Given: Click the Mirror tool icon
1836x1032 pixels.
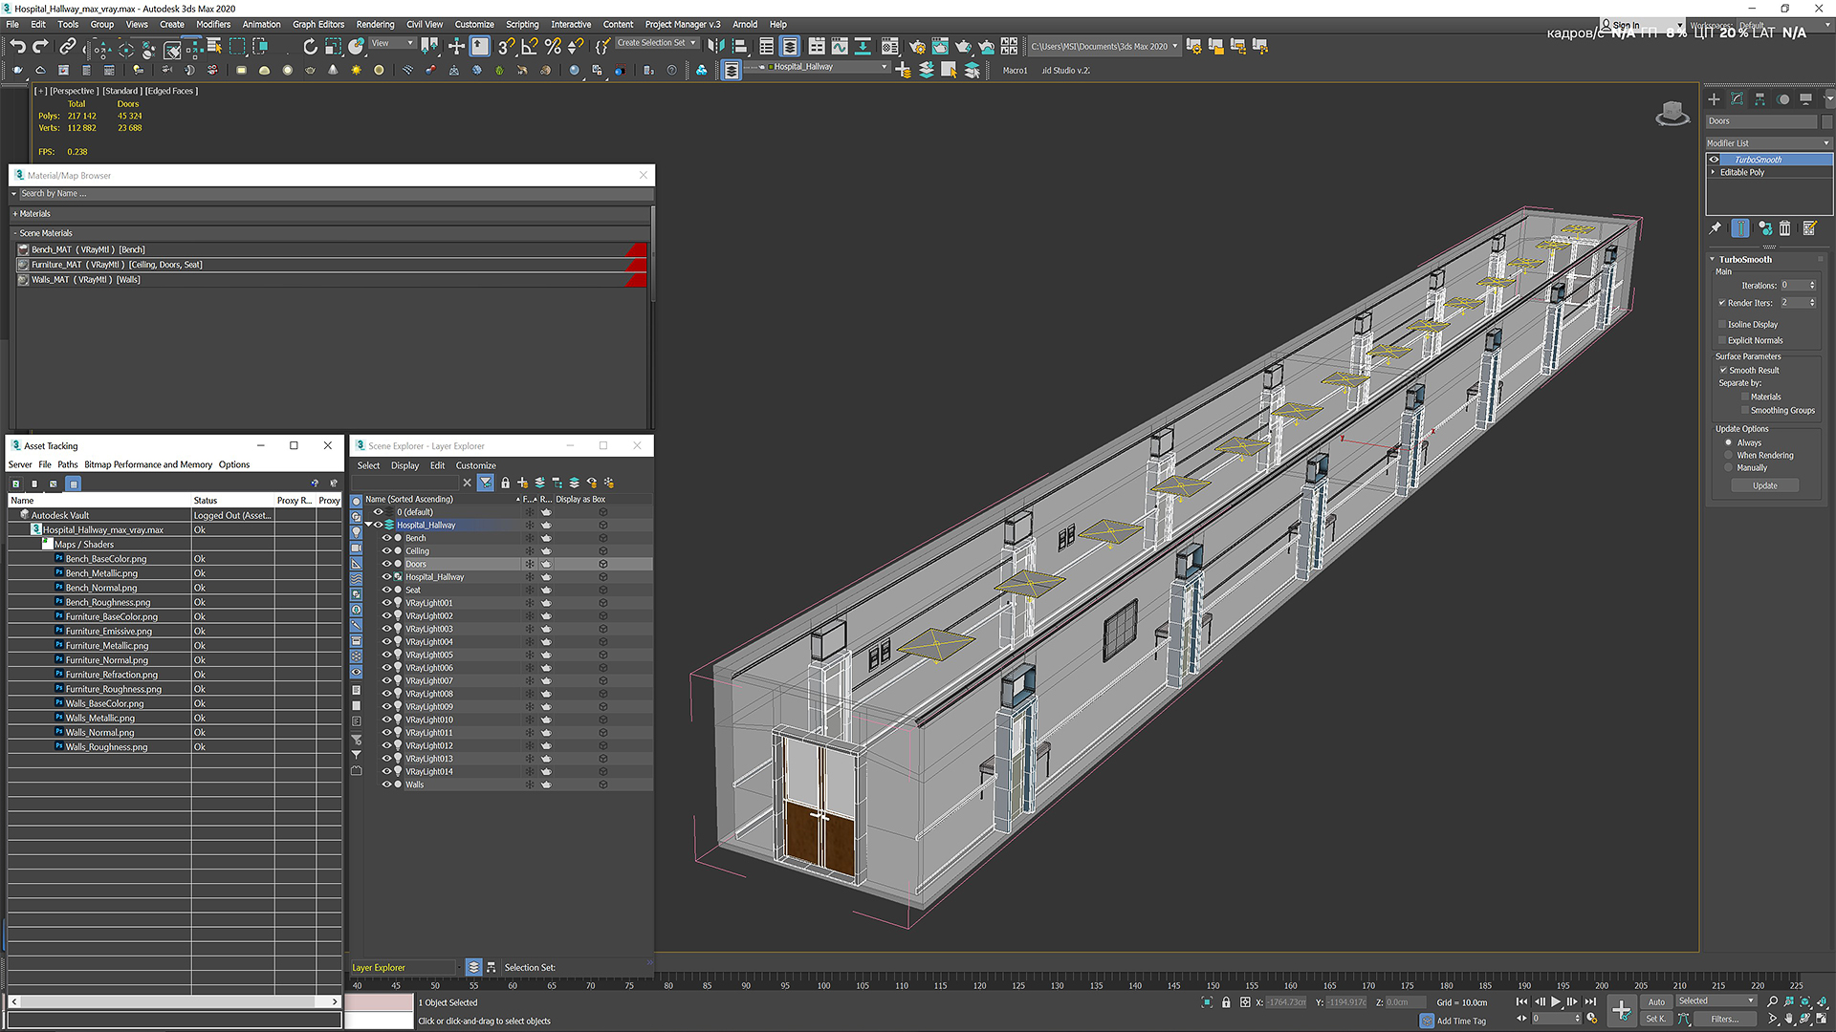Looking at the screenshot, I should [x=716, y=46].
